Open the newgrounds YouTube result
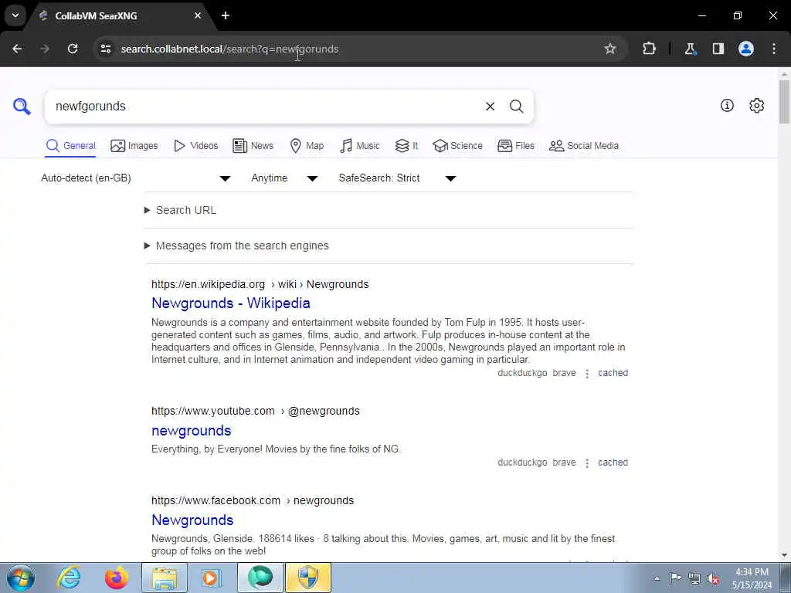Image resolution: width=791 pixels, height=593 pixels. click(192, 431)
